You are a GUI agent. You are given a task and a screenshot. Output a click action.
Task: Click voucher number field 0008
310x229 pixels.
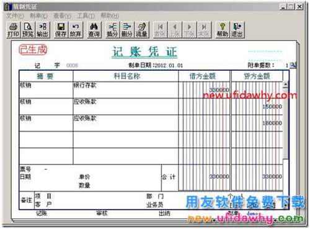72,66
